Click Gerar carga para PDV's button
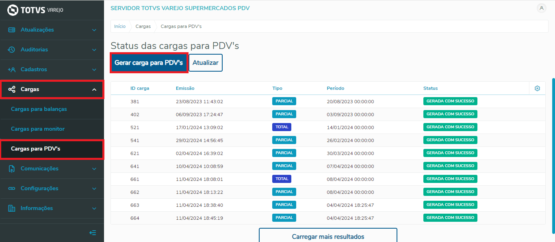 [x=149, y=63]
